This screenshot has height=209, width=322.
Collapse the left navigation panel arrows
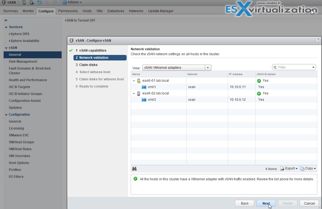tap(6, 20)
